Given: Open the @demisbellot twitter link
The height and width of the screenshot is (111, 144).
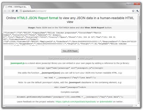Looking at the screenshot, I should point(106,102).
